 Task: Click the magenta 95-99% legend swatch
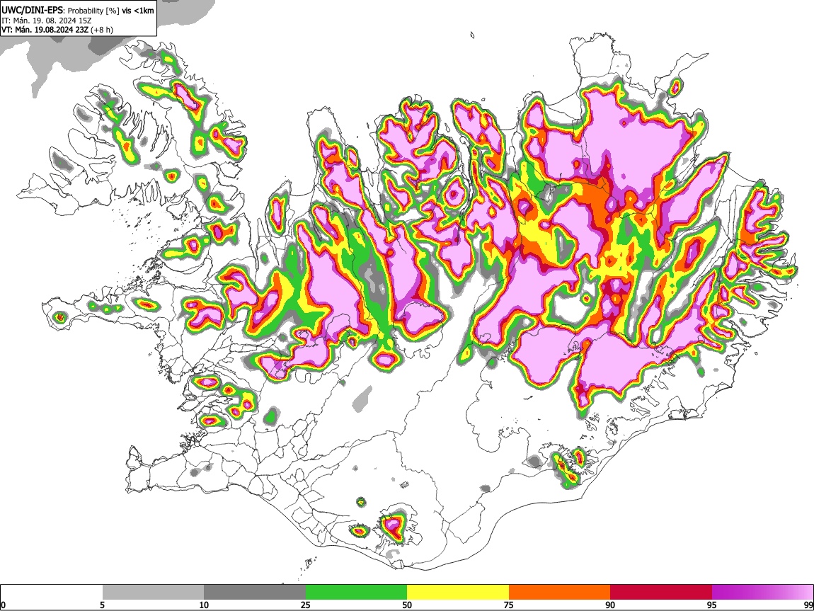click(x=762, y=593)
